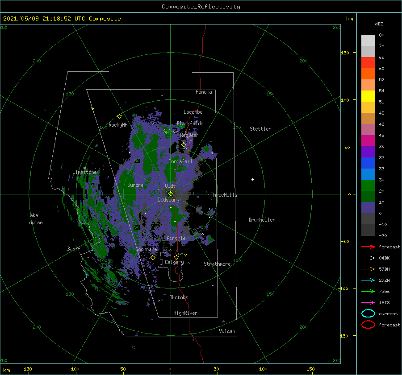
Task: Select the slate purple 10 dBZ swatch
Action: coord(368,208)
